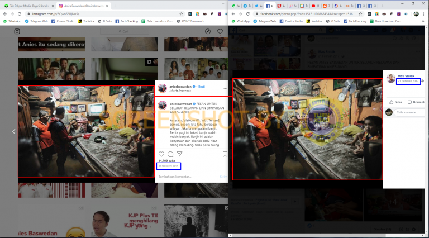Like the aniesbaswedan Instagram post with the heart
Viewport: 429px width, 238px height.
click(161, 154)
